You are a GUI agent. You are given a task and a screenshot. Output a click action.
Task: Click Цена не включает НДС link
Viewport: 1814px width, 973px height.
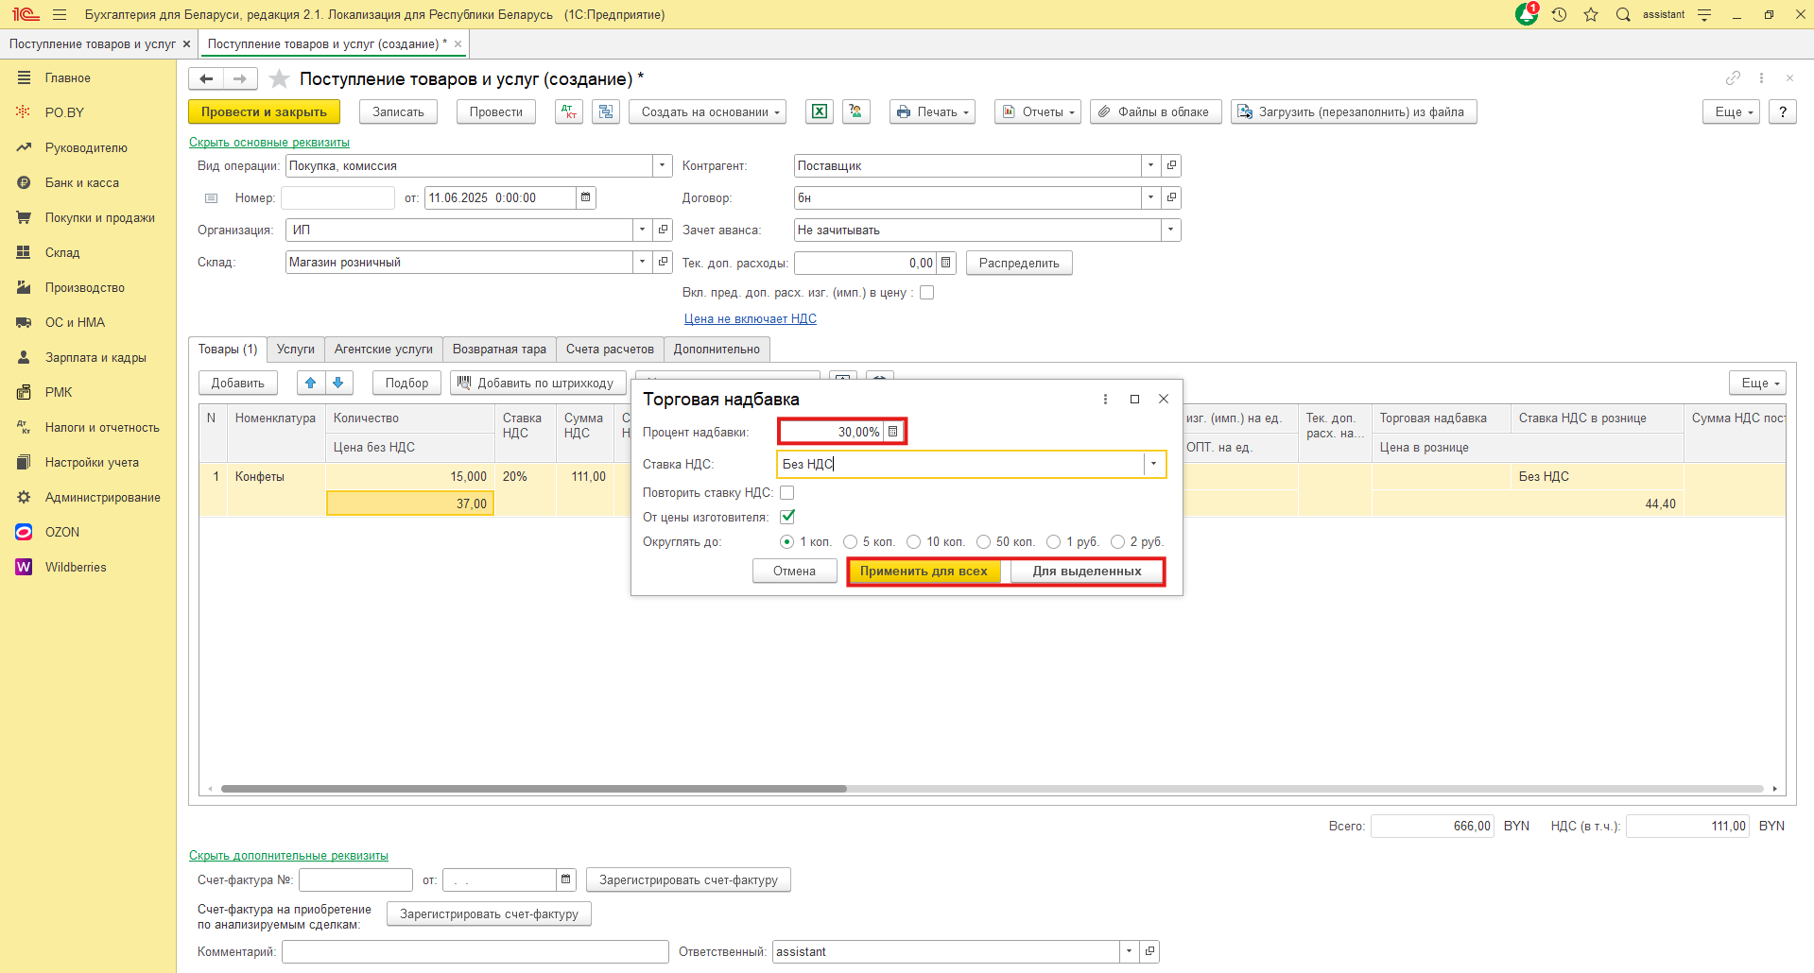pos(750,318)
